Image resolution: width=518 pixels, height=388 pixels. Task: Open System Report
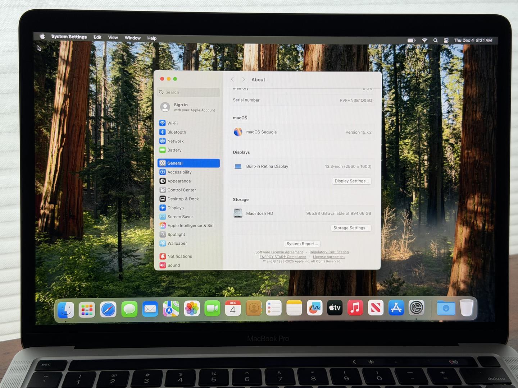[x=302, y=244]
